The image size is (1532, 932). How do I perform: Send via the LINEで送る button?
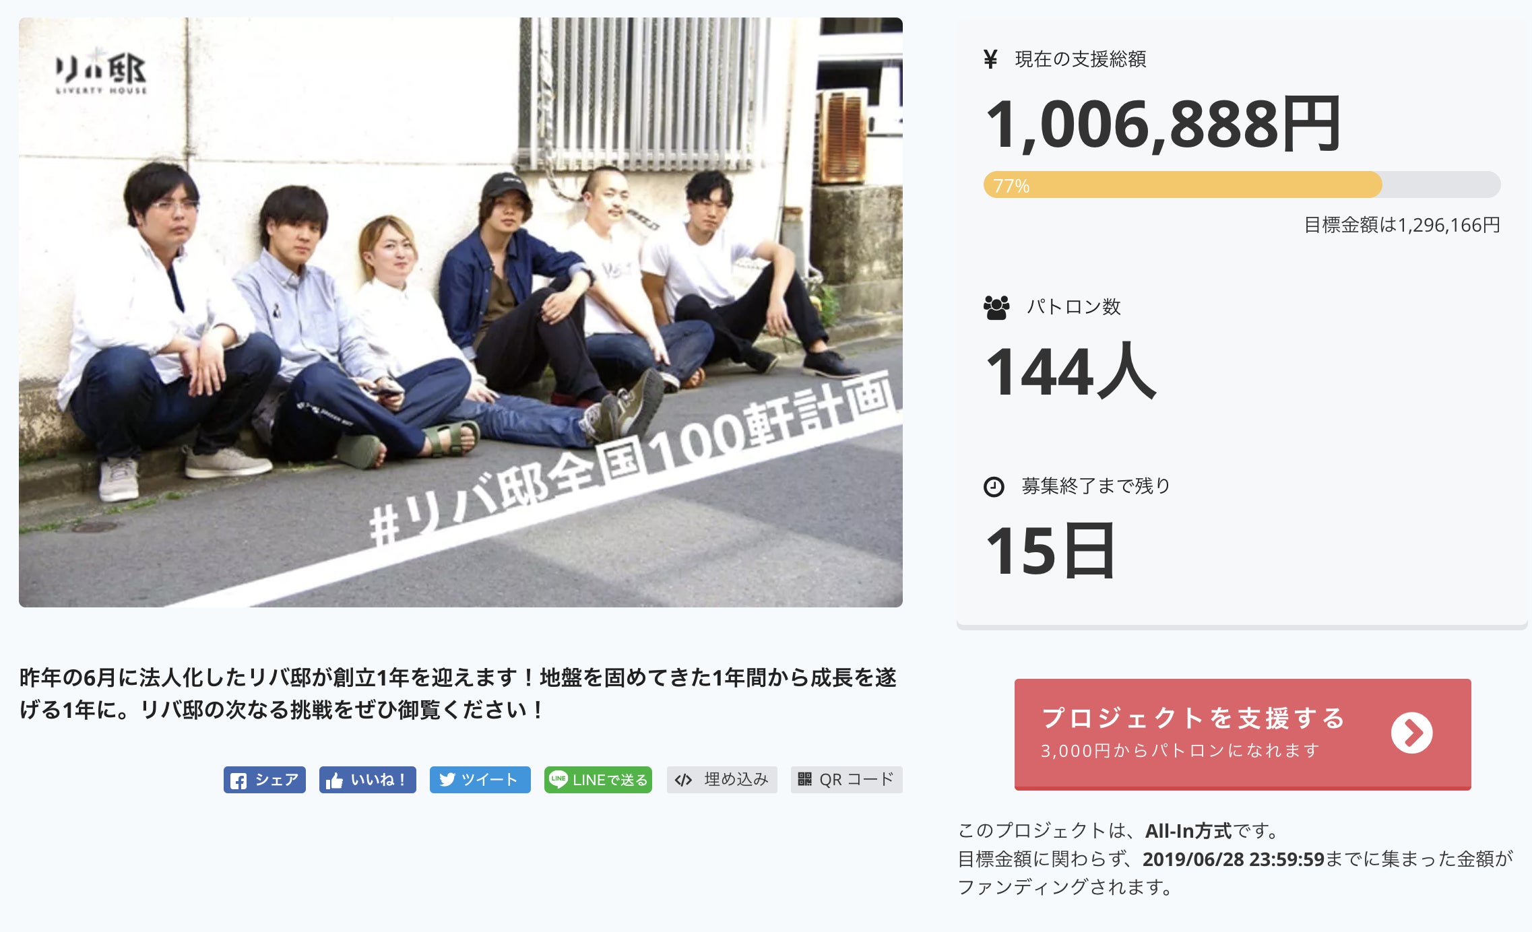pyautogui.click(x=598, y=780)
